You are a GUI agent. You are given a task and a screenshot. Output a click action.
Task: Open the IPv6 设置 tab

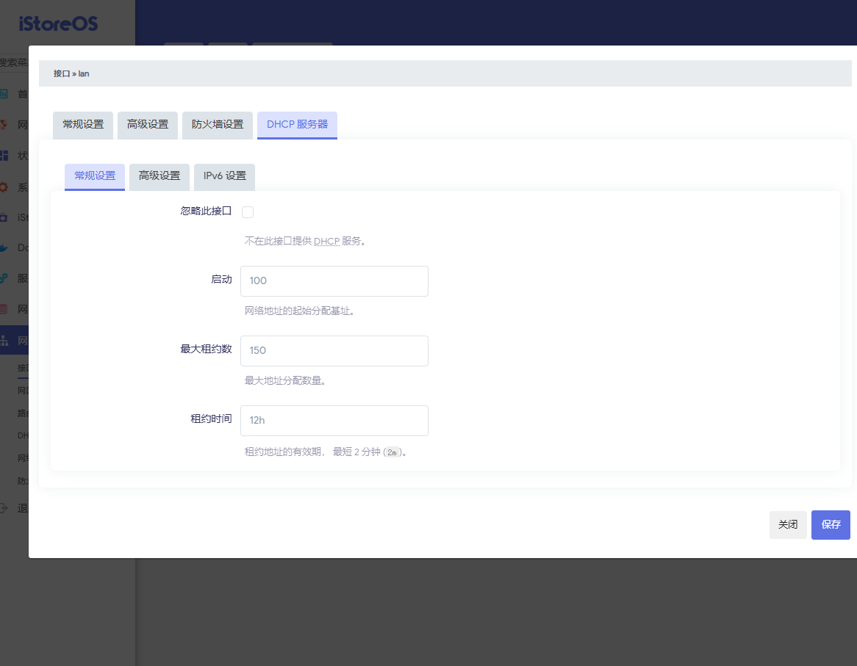point(224,177)
